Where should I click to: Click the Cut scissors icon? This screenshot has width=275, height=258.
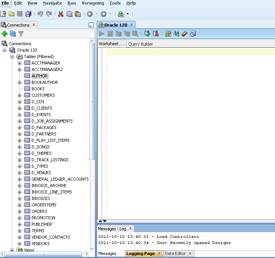click(x=61, y=14)
